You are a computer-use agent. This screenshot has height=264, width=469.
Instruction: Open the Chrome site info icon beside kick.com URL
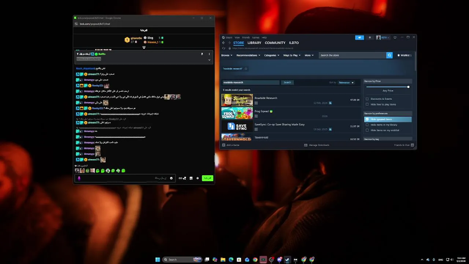(76, 24)
